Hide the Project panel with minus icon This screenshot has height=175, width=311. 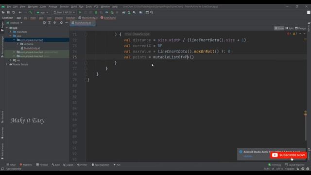(67, 23)
